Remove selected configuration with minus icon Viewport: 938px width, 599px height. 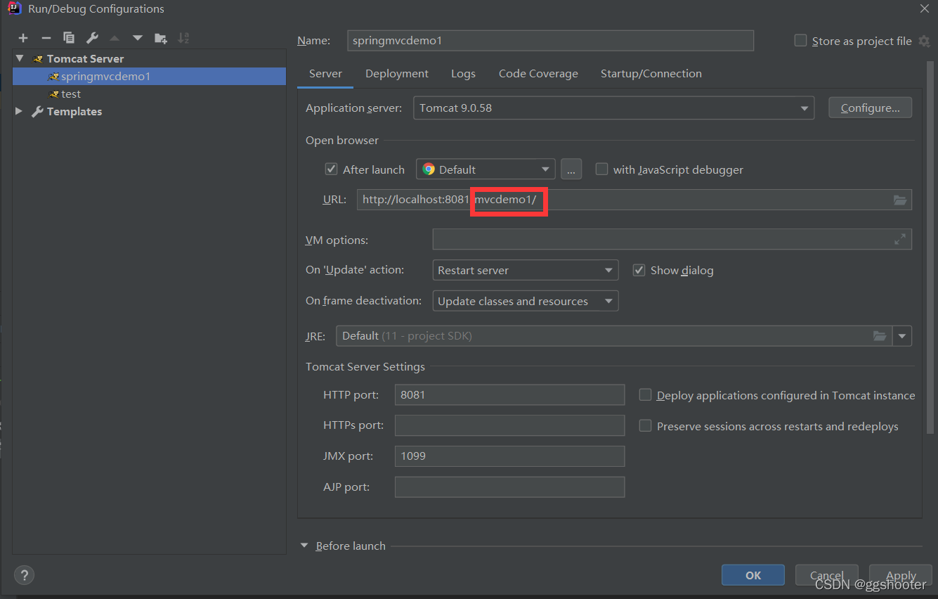tap(46, 38)
